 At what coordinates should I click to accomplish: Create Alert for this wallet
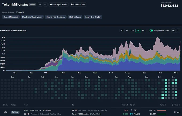[x=78, y=5]
